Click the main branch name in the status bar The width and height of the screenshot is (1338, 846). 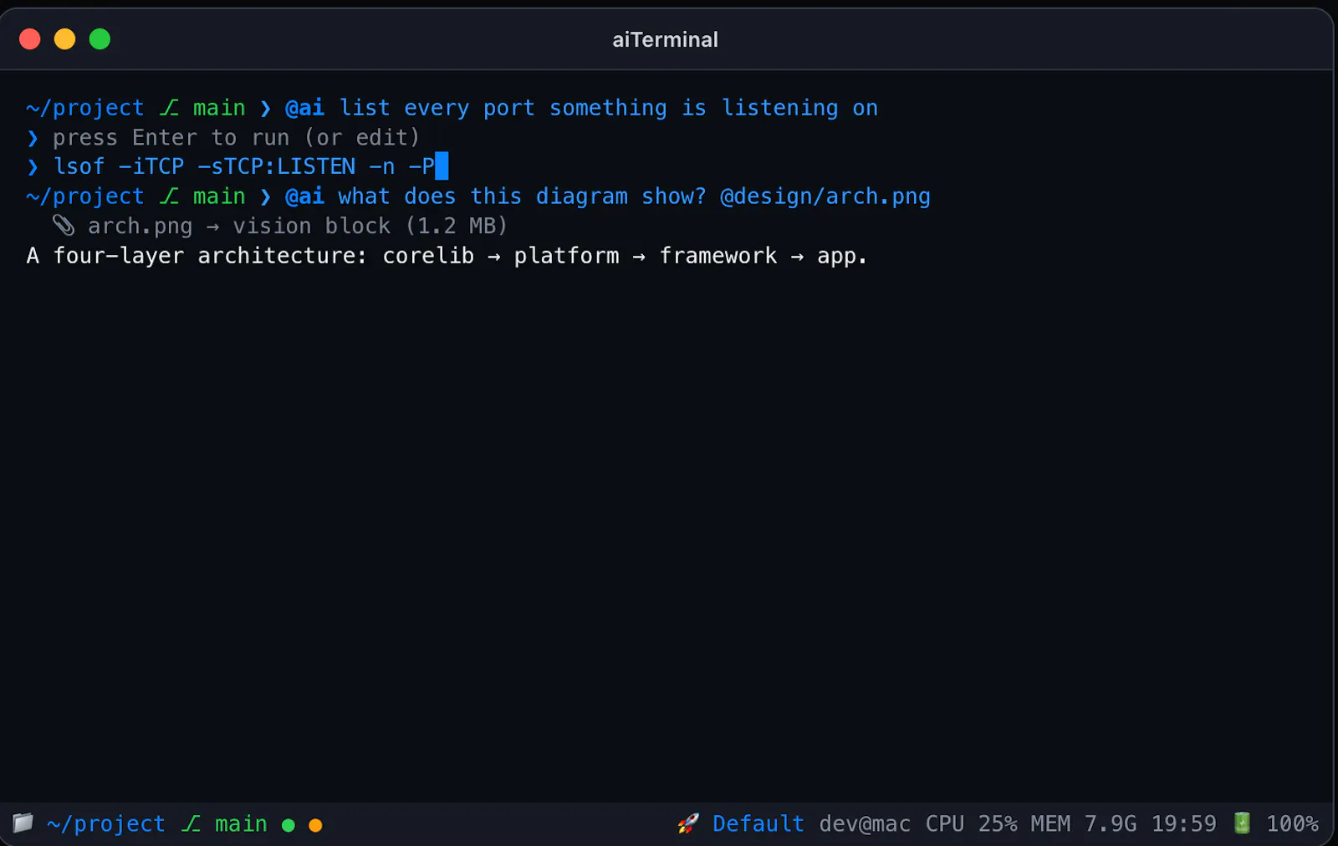pyautogui.click(x=241, y=824)
